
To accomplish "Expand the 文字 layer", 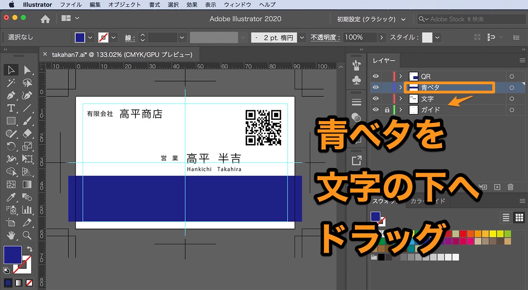I will point(401,99).
